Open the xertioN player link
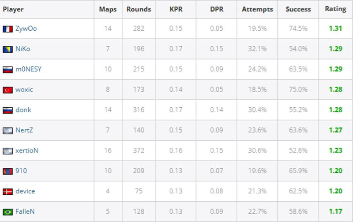Viewport: 353px width, 222px height. [x=27, y=150]
